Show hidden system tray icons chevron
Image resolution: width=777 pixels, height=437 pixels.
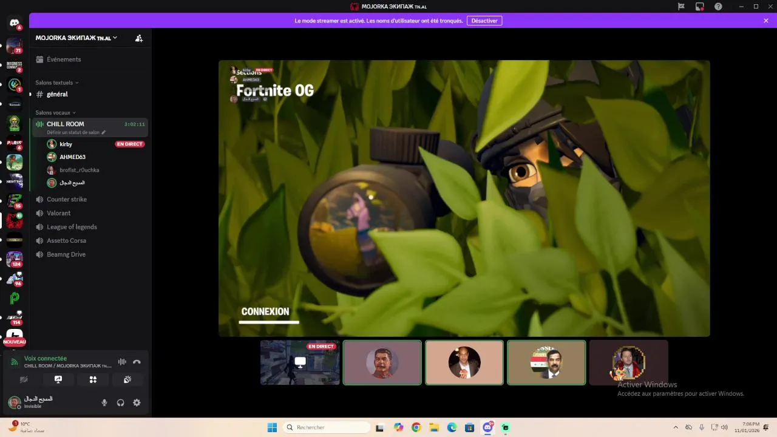(x=676, y=427)
